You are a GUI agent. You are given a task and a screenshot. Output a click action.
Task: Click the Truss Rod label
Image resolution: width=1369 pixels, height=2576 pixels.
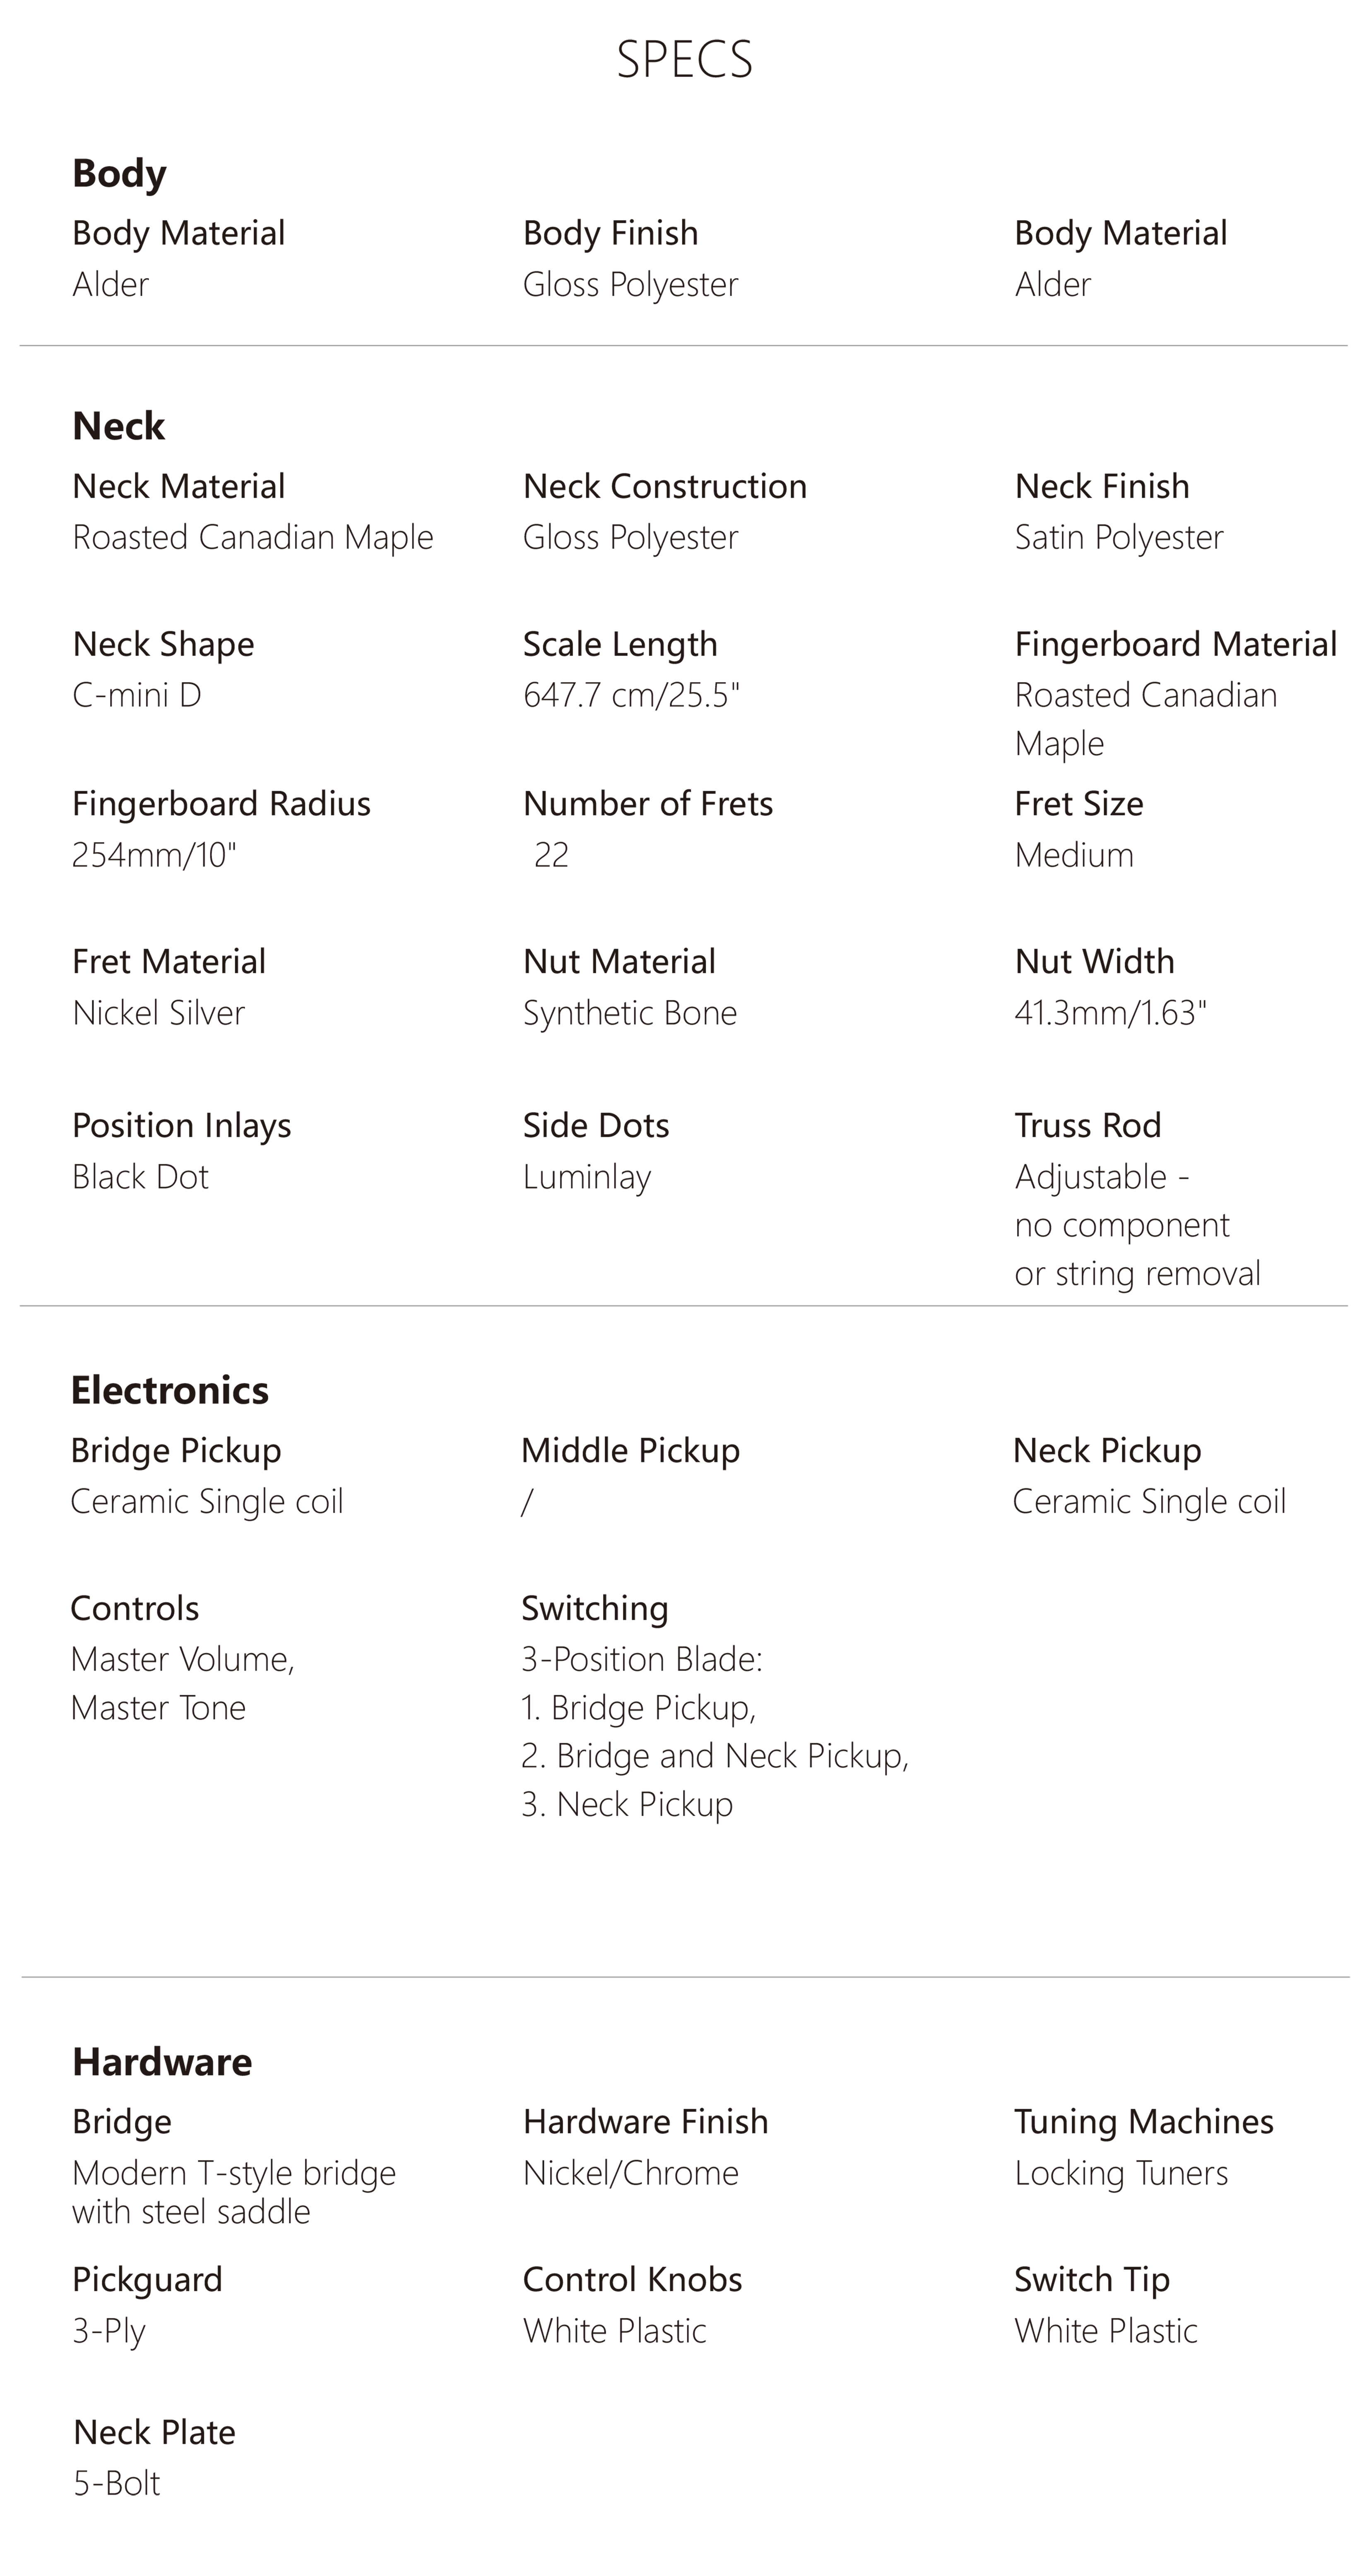[1087, 1126]
